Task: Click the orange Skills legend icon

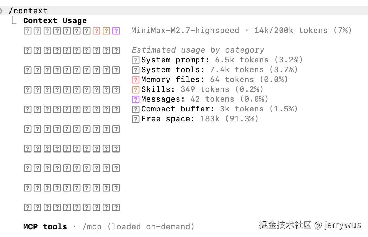Action: 136,90
